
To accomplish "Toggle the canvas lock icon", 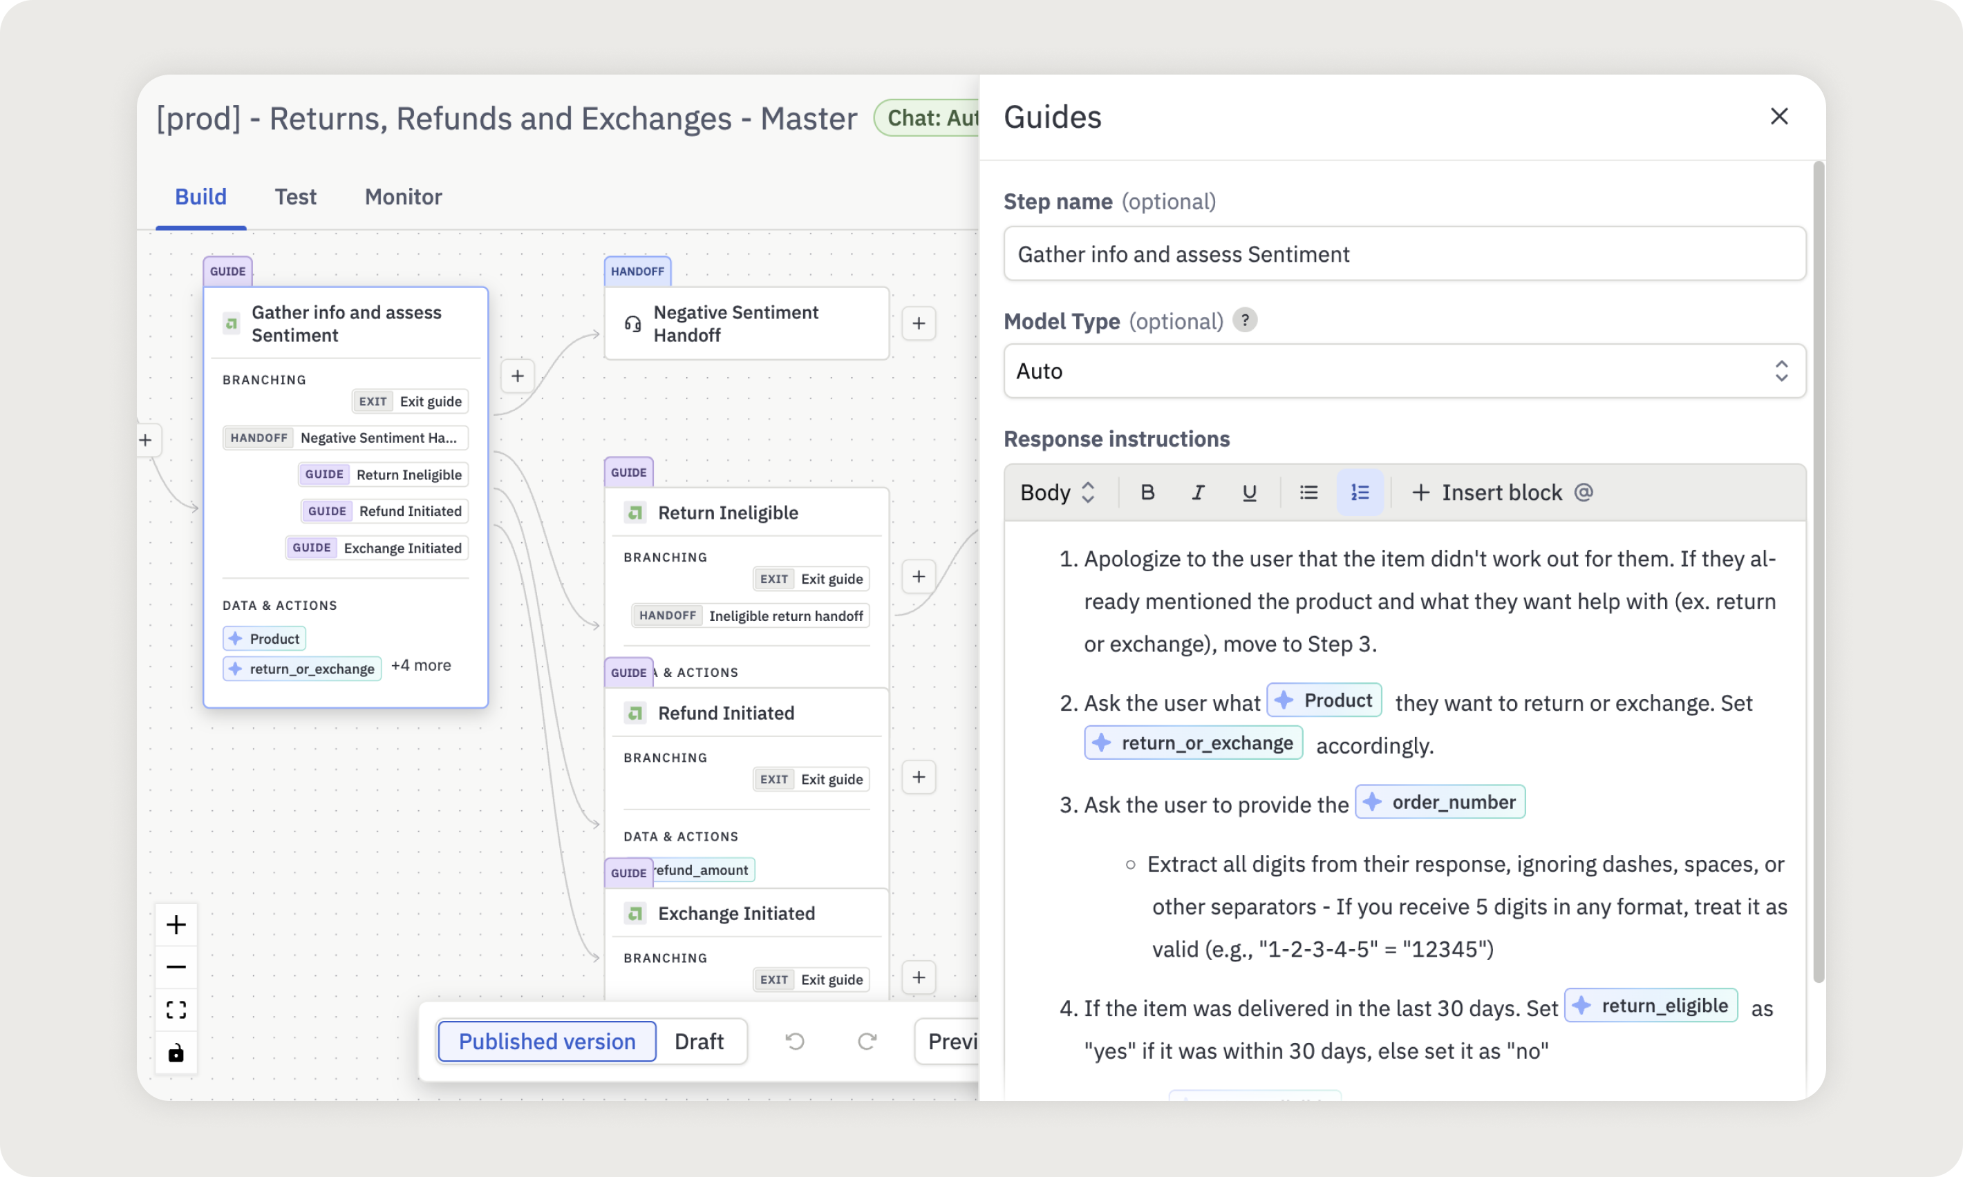I will point(176,1053).
